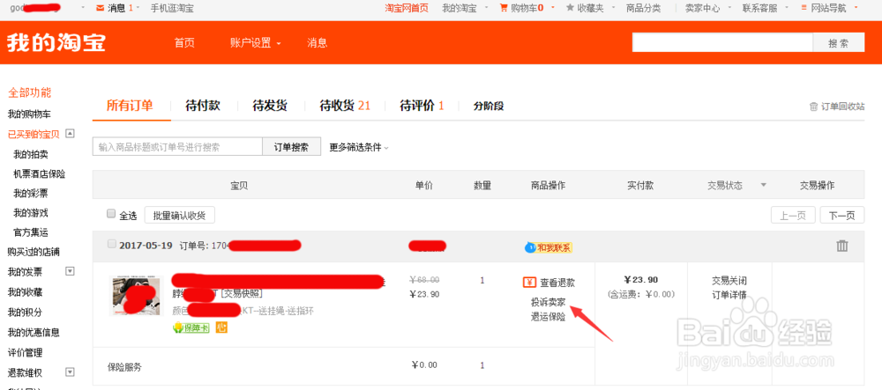Image resolution: width=882 pixels, height=390 pixels.
Task: Open 官方集运 in the sidebar
Action: (x=30, y=232)
